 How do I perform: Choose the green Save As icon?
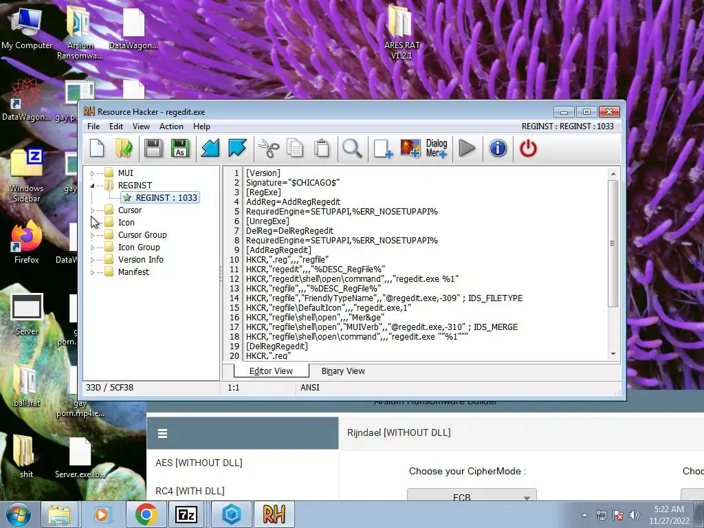(180, 148)
